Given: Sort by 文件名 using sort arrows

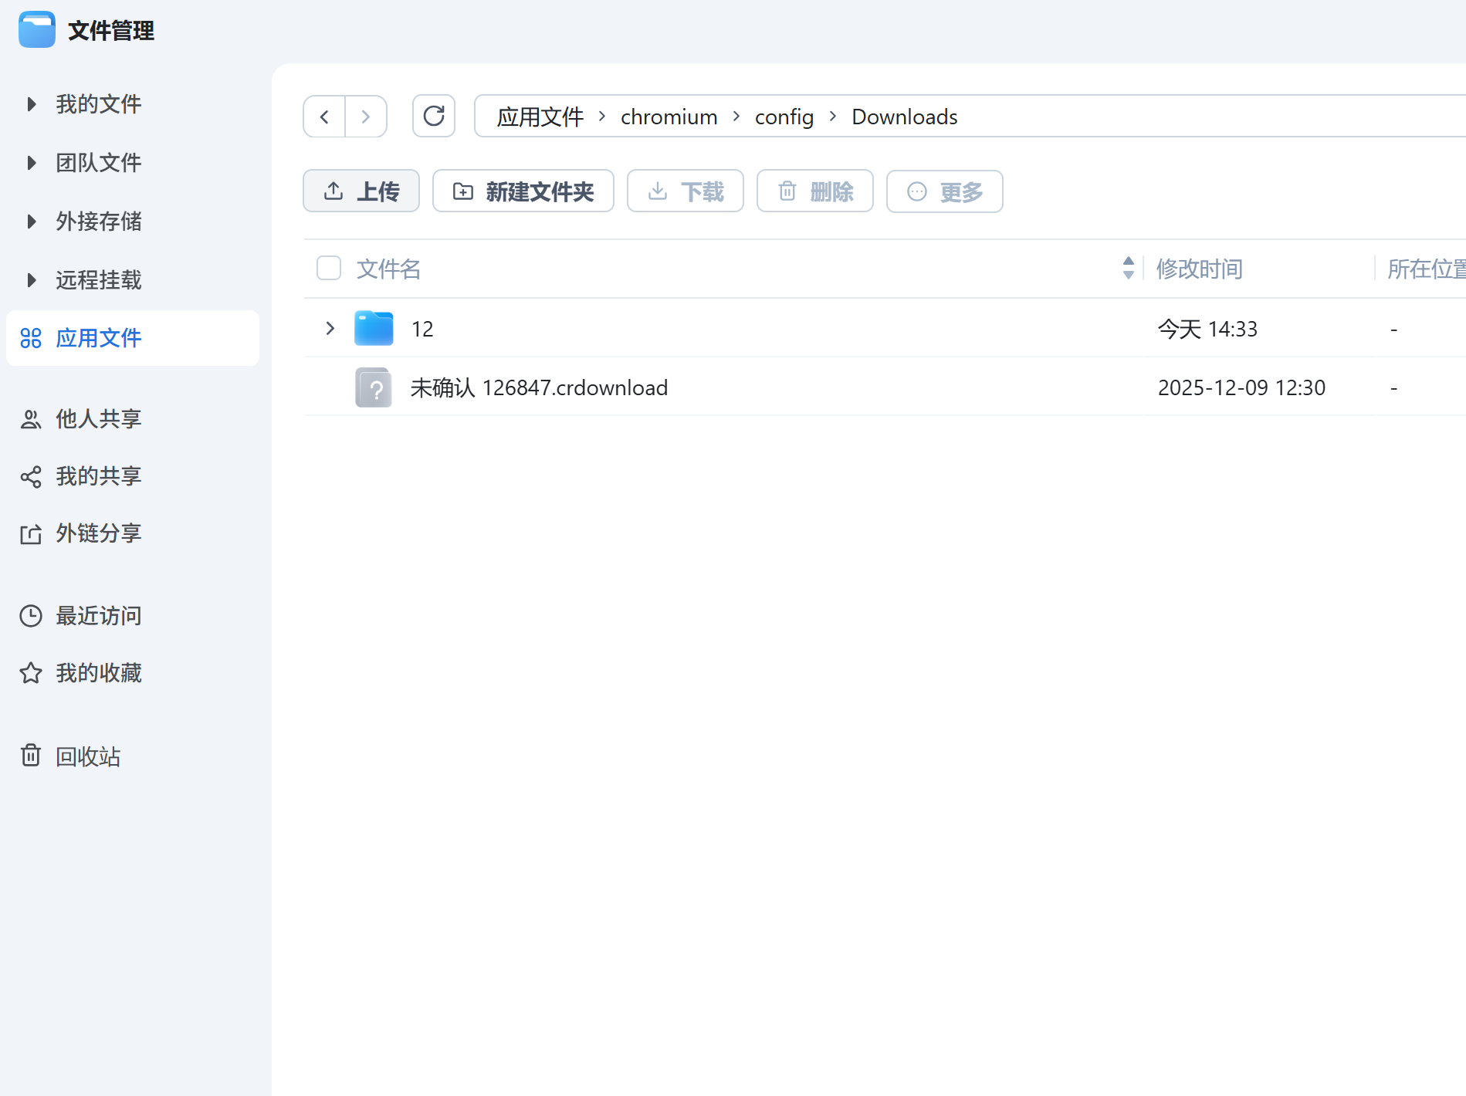Looking at the screenshot, I should click(x=1128, y=269).
